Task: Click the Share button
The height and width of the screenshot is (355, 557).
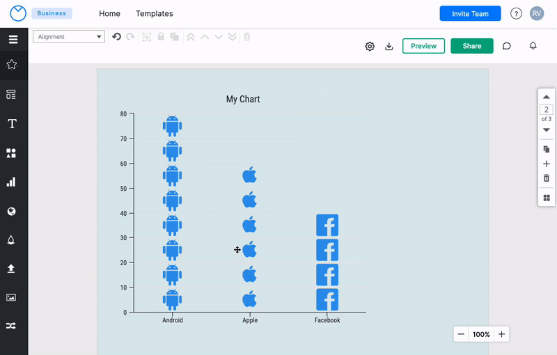Action: pos(471,46)
